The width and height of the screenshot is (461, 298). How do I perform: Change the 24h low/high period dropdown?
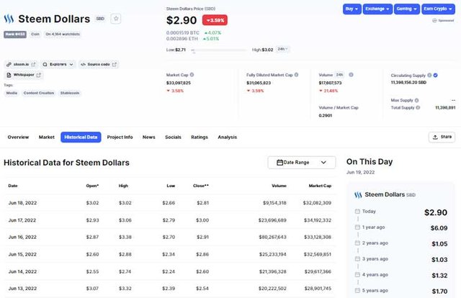pos(282,49)
